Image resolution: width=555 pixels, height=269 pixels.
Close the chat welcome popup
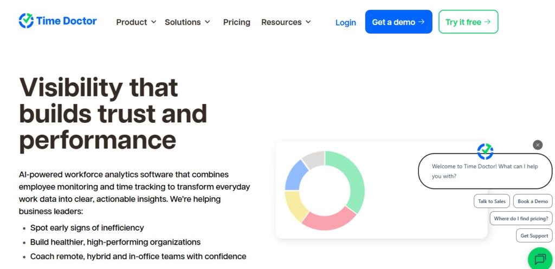(537, 145)
